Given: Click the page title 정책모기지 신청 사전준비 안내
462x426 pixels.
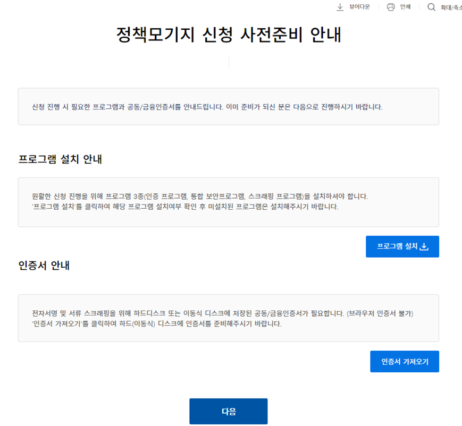Looking at the screenshot, I should click(x=229, y=35).
